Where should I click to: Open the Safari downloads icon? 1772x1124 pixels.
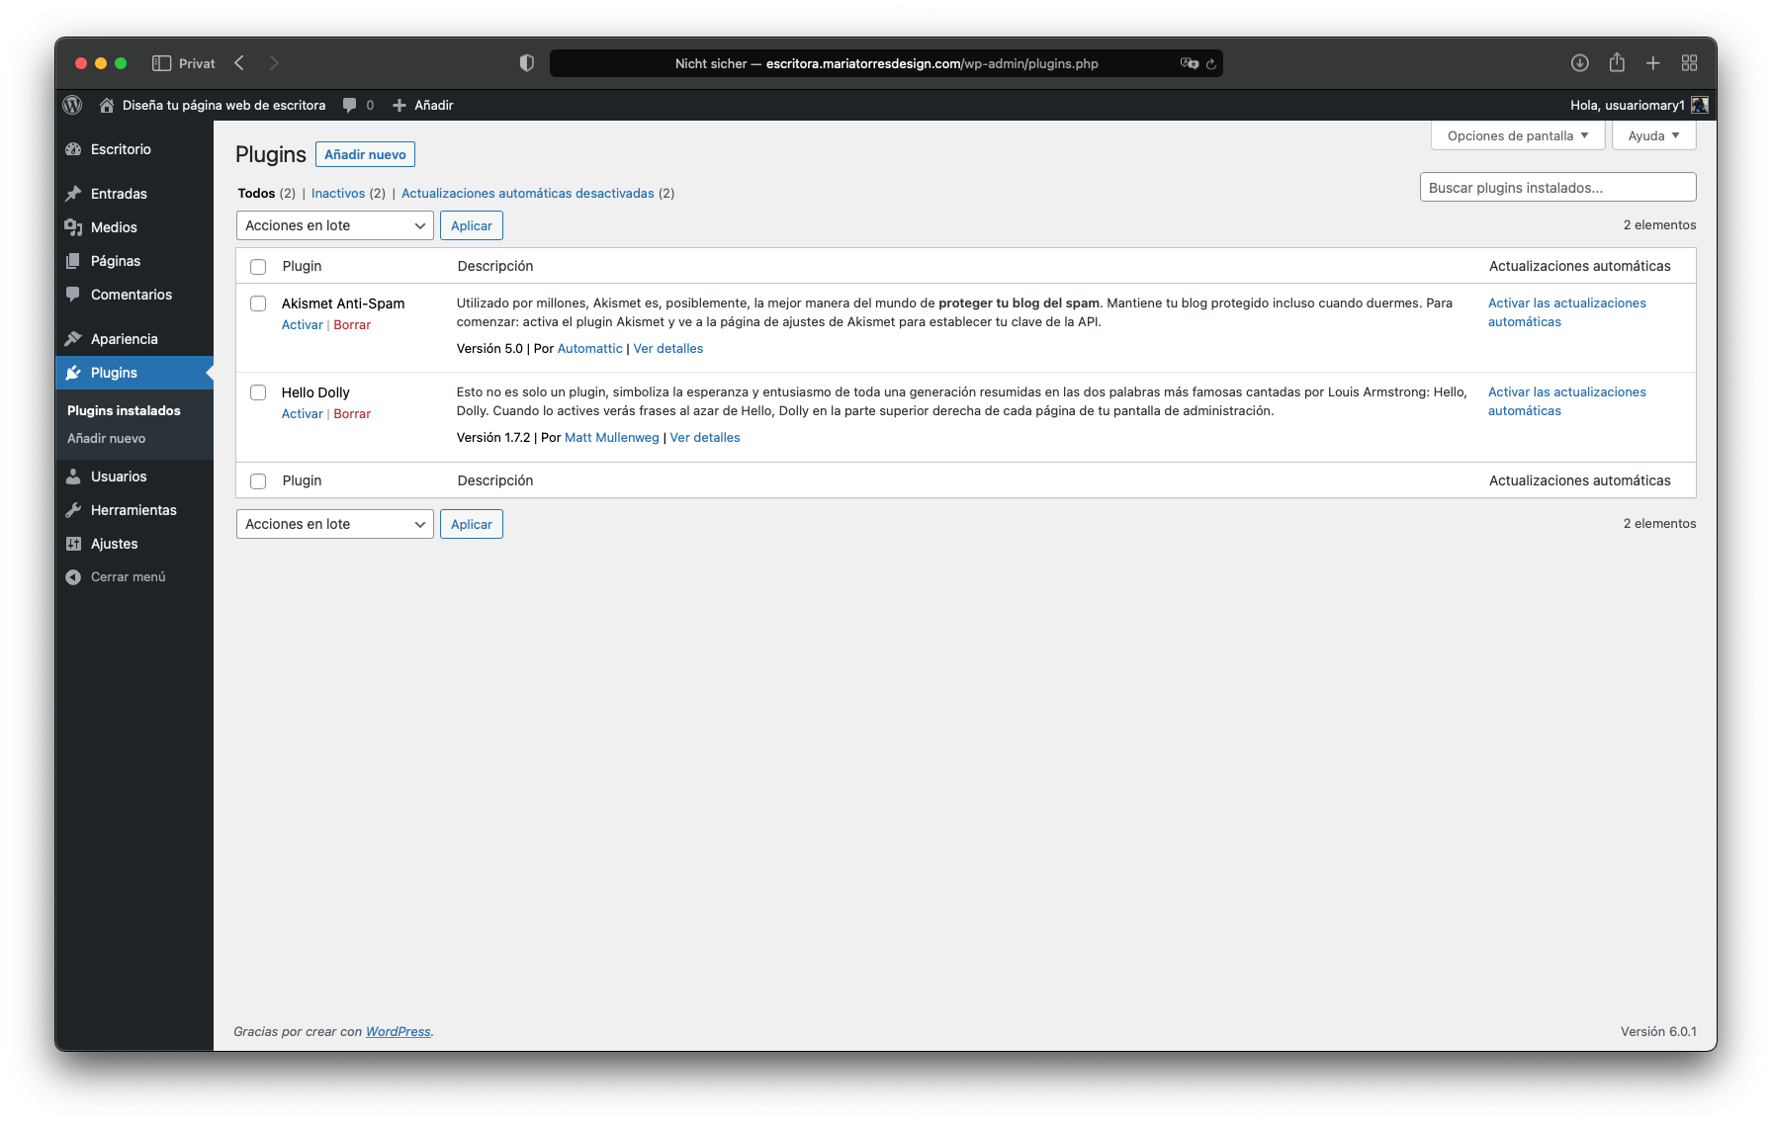pos(1580,63)
